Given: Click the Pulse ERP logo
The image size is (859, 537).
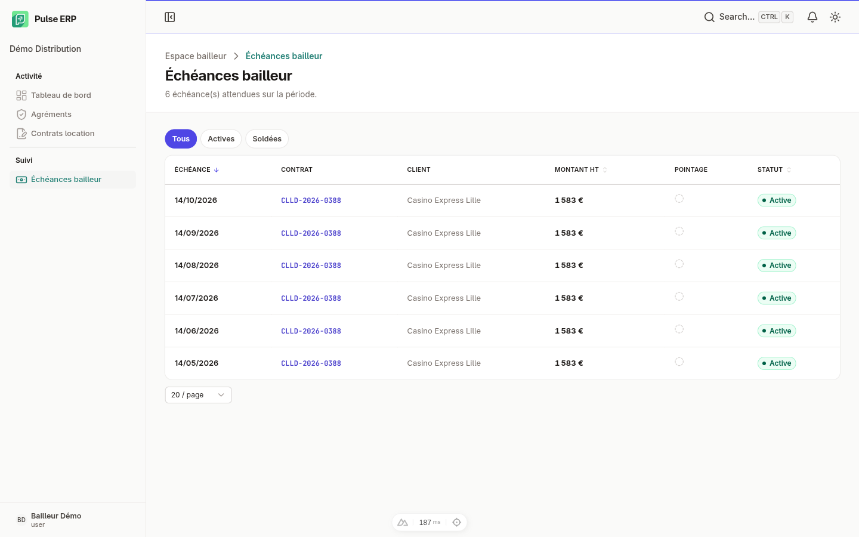Looking at the screenshot, I should [x=20, y=19].
